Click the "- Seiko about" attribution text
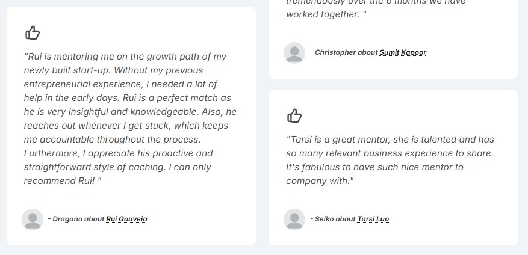This screenshot has width=528, height=255. (x=333, y=219)
